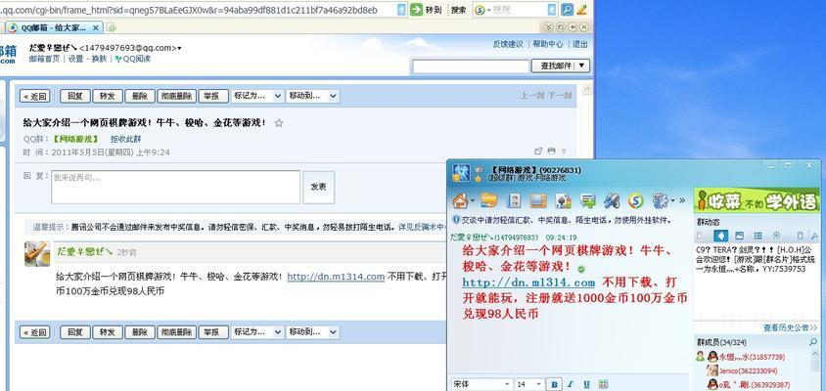Click the wrench icon in 群动态 panel

(x=815, y=236)
